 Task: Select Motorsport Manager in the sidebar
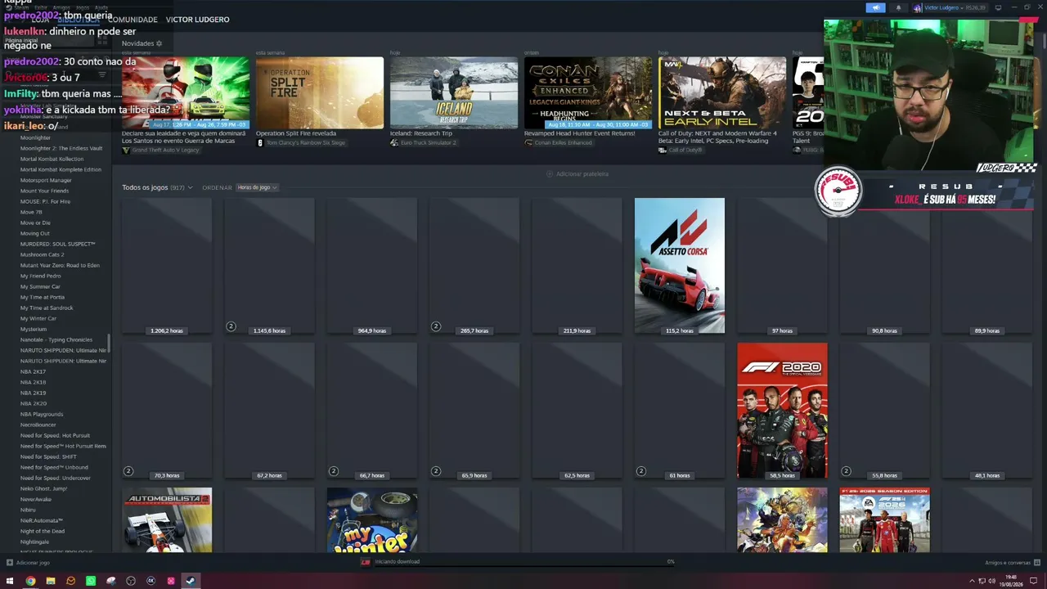click(x=46, y=180)
